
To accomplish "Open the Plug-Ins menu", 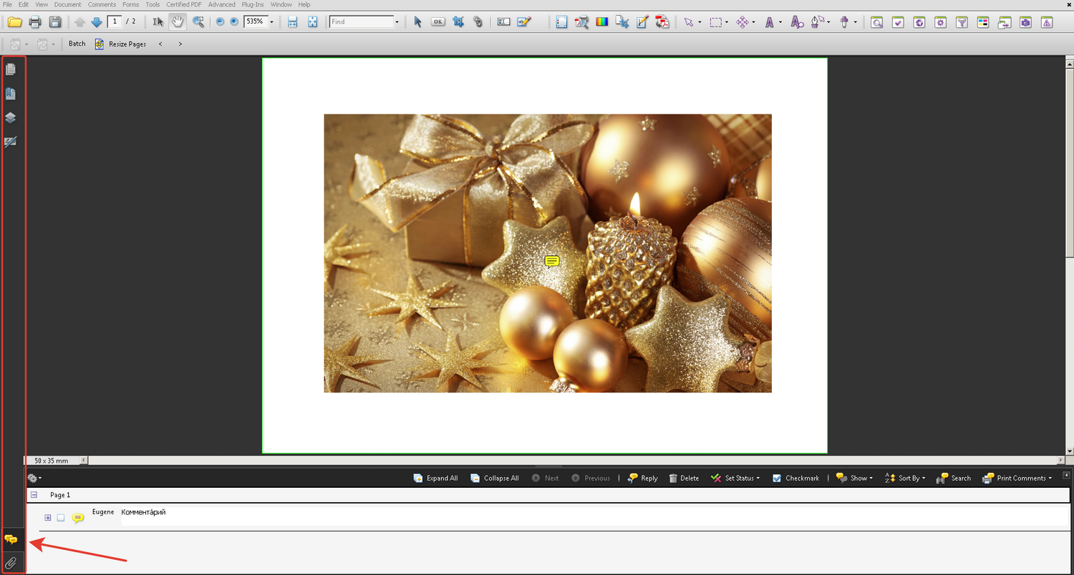I will point(253,4).
